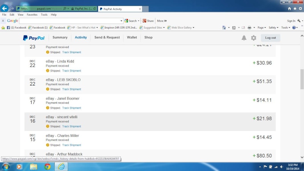Click the command bar Print icon
Viewport: 304px width, 171px height.
pos(249,27)
